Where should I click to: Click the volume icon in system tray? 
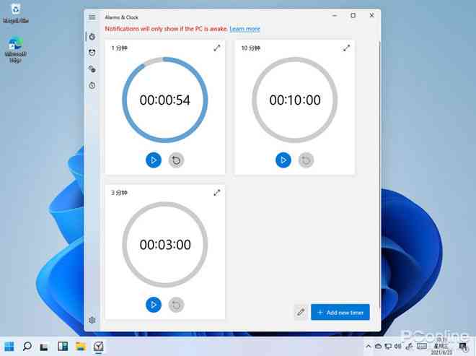pos(397,346)
